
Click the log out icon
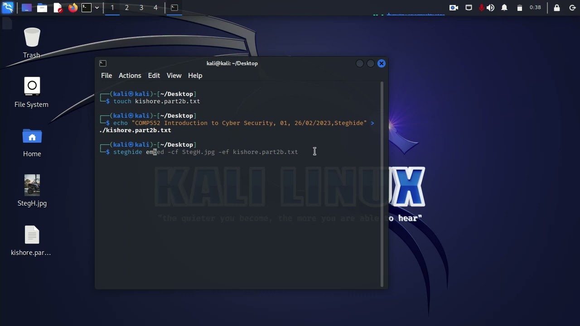tap(572, 8)
